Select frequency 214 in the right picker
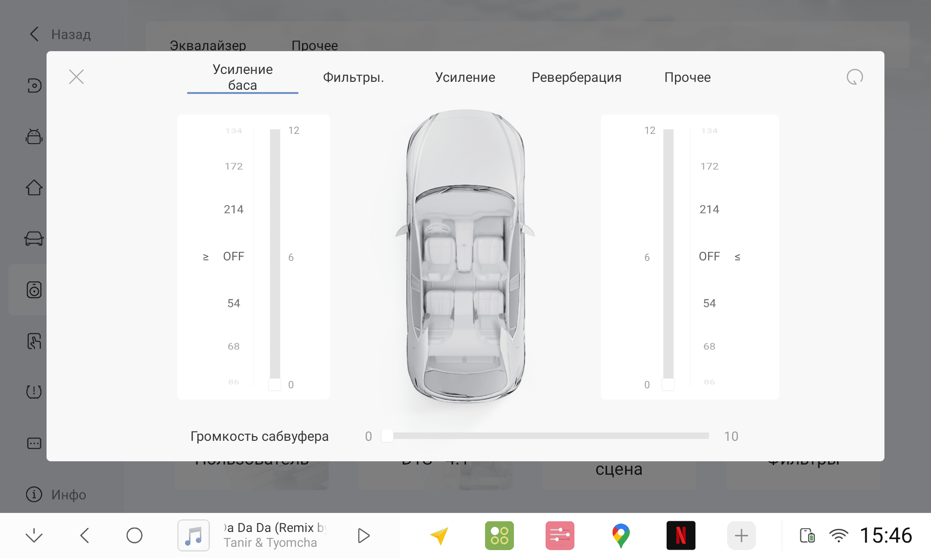The height and width of the screenshot is (558, 931). click(x=709, y=209)
